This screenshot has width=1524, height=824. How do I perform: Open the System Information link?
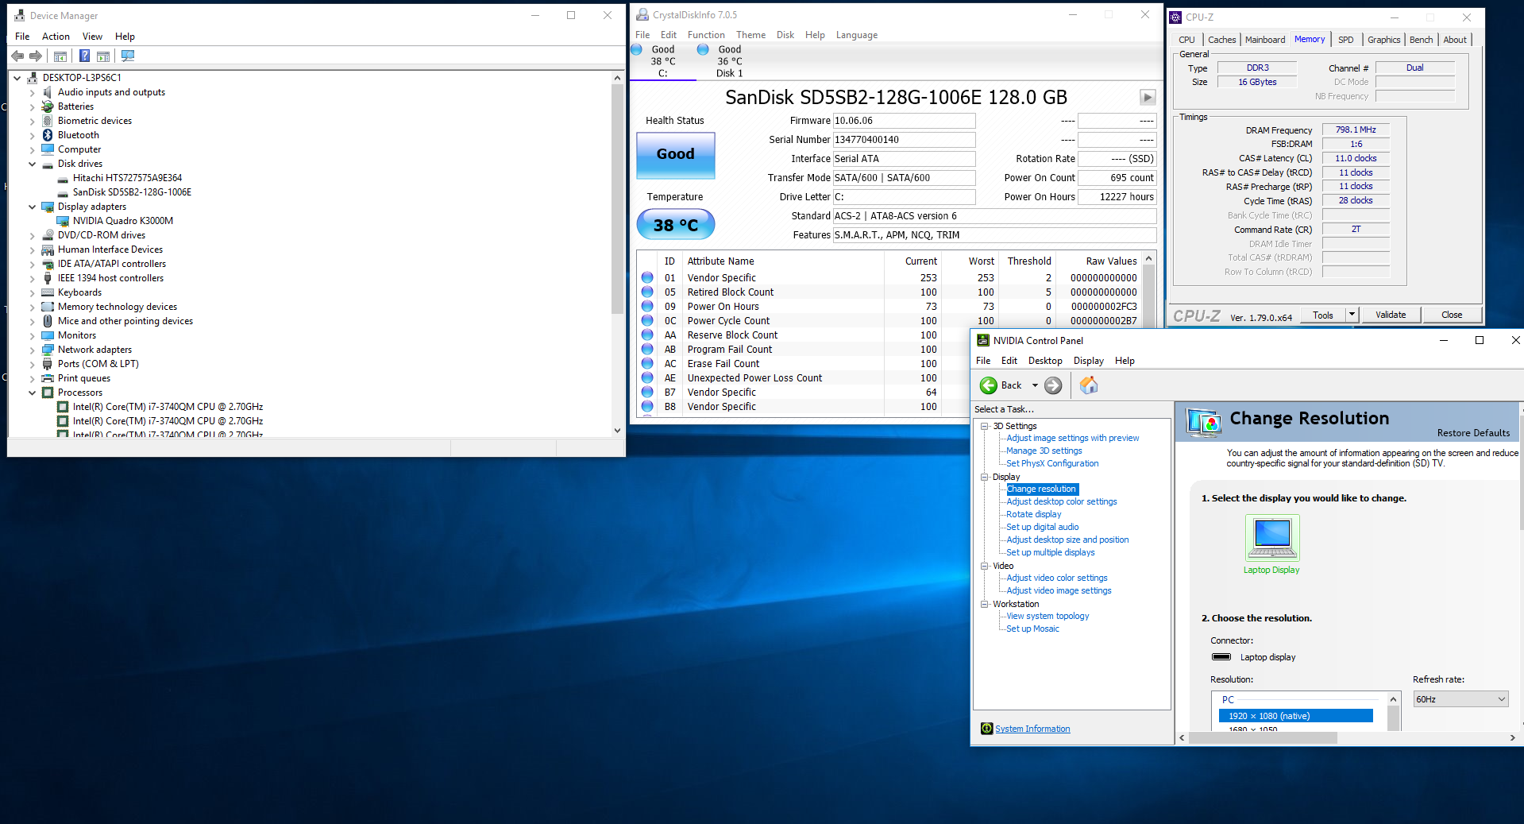pos(1032,729)
